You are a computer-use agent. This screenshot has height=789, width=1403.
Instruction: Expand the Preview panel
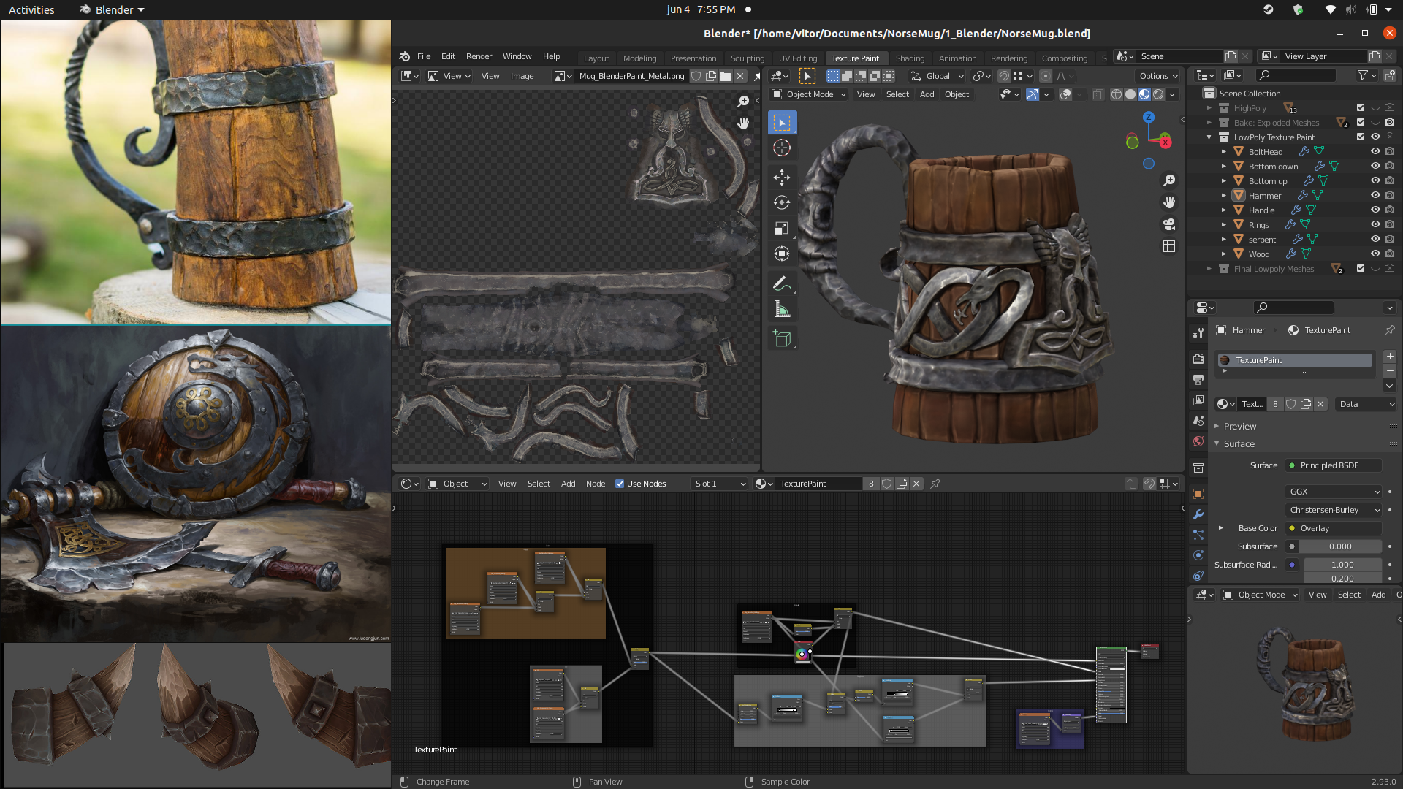pyautogui.click(x=1239, y=426)
